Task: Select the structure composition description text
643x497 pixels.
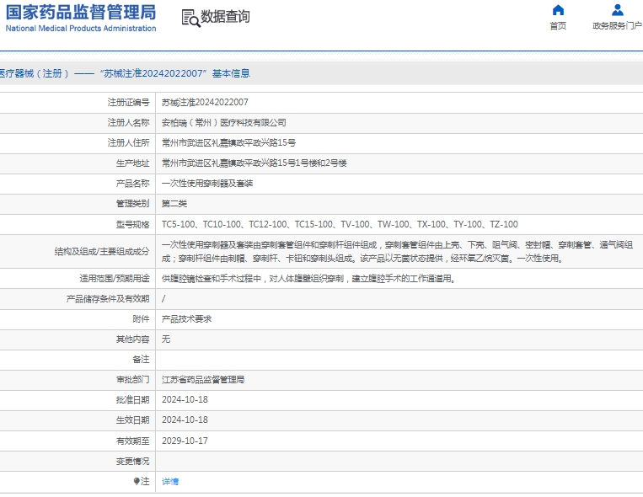Action: pos(397,251)
